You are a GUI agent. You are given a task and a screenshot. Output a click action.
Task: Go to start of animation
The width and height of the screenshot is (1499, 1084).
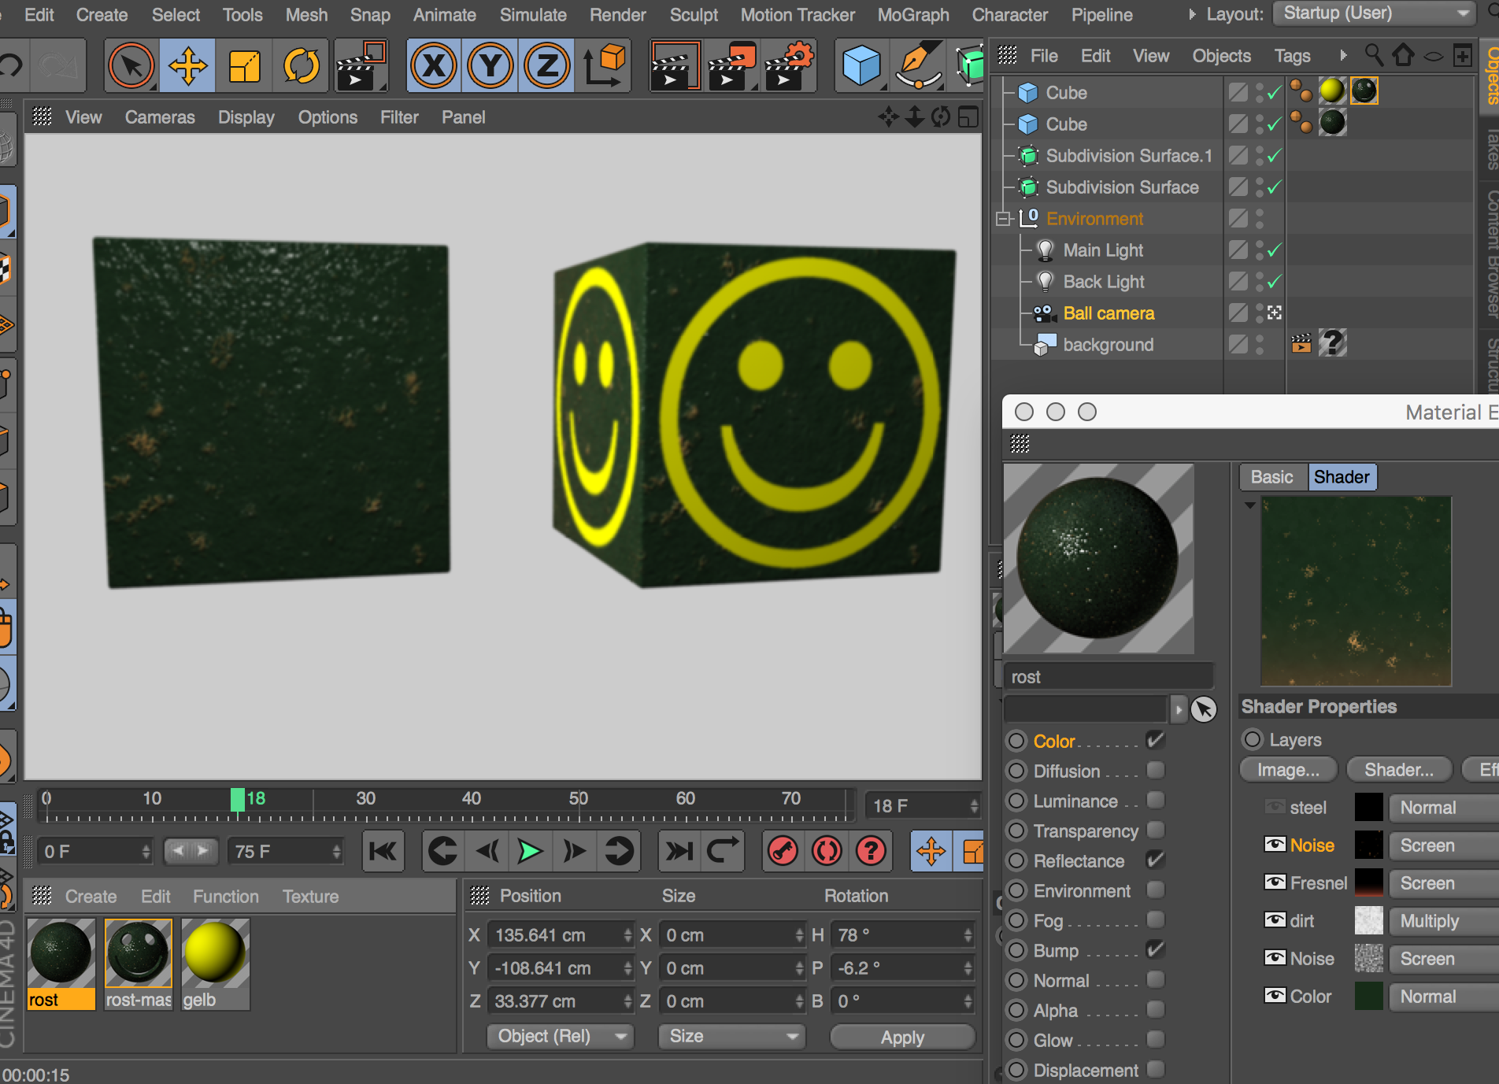(x=383, y=851)
